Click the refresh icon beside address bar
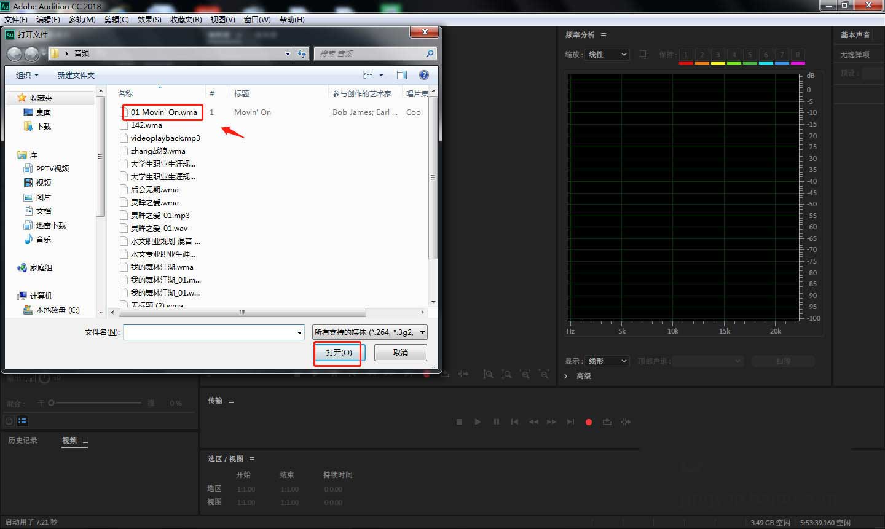Image resolution: width=885 pixels, height=529 pixels. coord(302,54)
